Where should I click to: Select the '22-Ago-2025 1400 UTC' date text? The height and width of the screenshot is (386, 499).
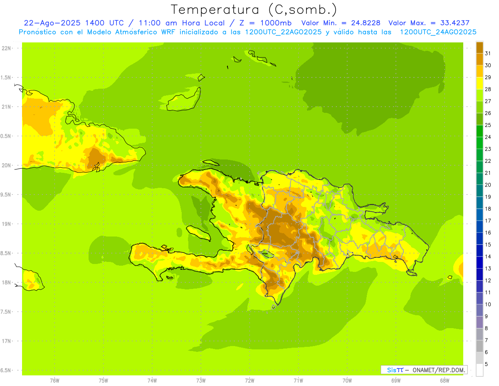pyautogui.click(x=74, y=23)
